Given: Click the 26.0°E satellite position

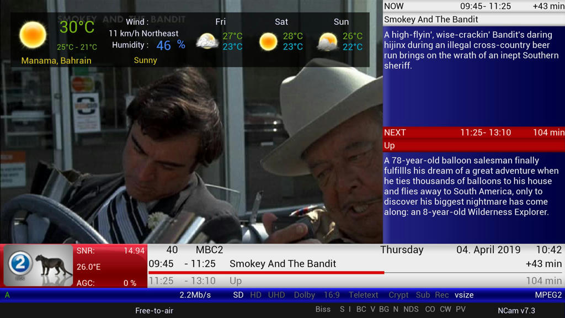Looking at the screenshot, I should pyautogui.click(x=88, y=267).
